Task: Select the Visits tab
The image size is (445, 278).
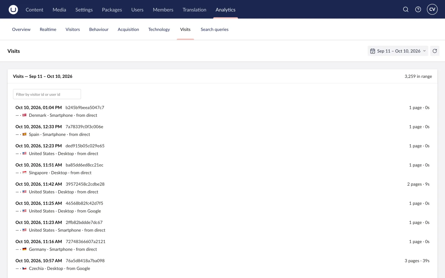Action: pyautogui.click(x=185, y=29)
